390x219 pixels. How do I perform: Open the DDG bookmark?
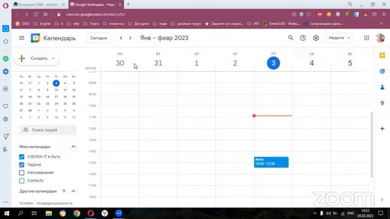[x=23, y=24]
